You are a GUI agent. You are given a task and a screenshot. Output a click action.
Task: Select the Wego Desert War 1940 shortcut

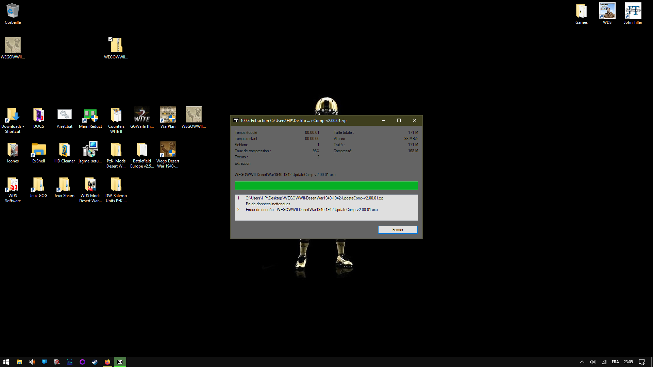[168, 155]
